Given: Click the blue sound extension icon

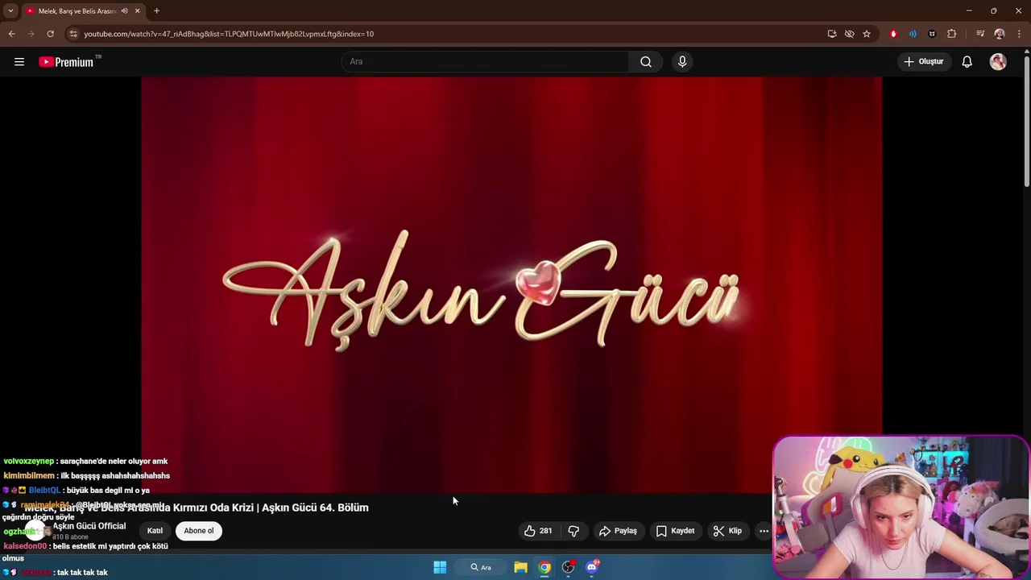Looking at the screenshot, I should 913,34.
